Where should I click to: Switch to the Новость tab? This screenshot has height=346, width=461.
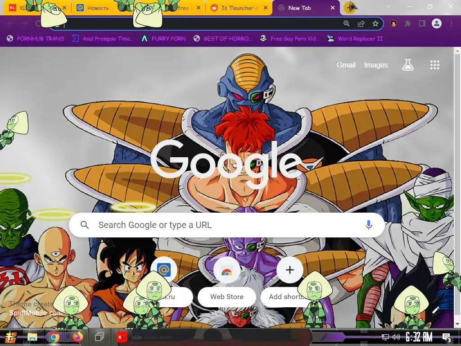98,8
